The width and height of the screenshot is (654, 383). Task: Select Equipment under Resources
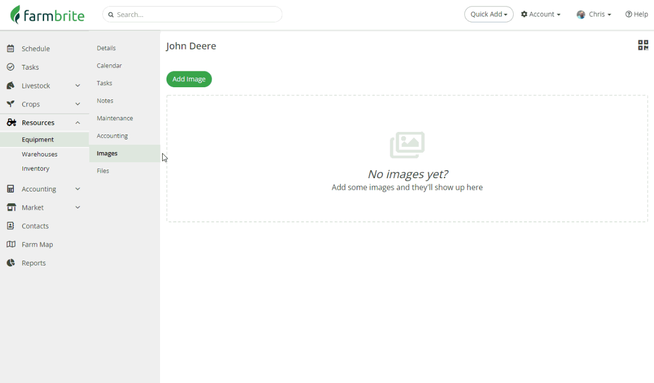tap(45, 139)
